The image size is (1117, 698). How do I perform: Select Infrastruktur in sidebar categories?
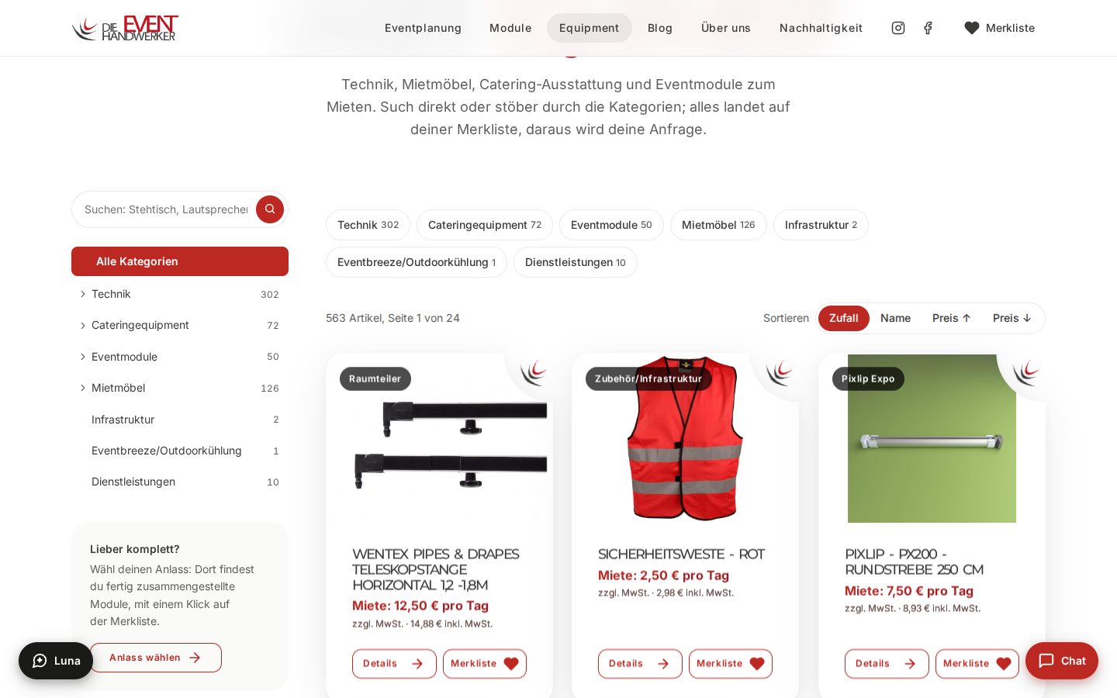click(180, 420)
